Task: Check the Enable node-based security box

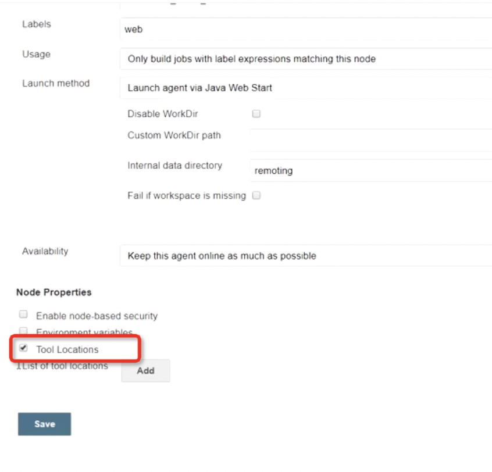Action: [24, 314]
